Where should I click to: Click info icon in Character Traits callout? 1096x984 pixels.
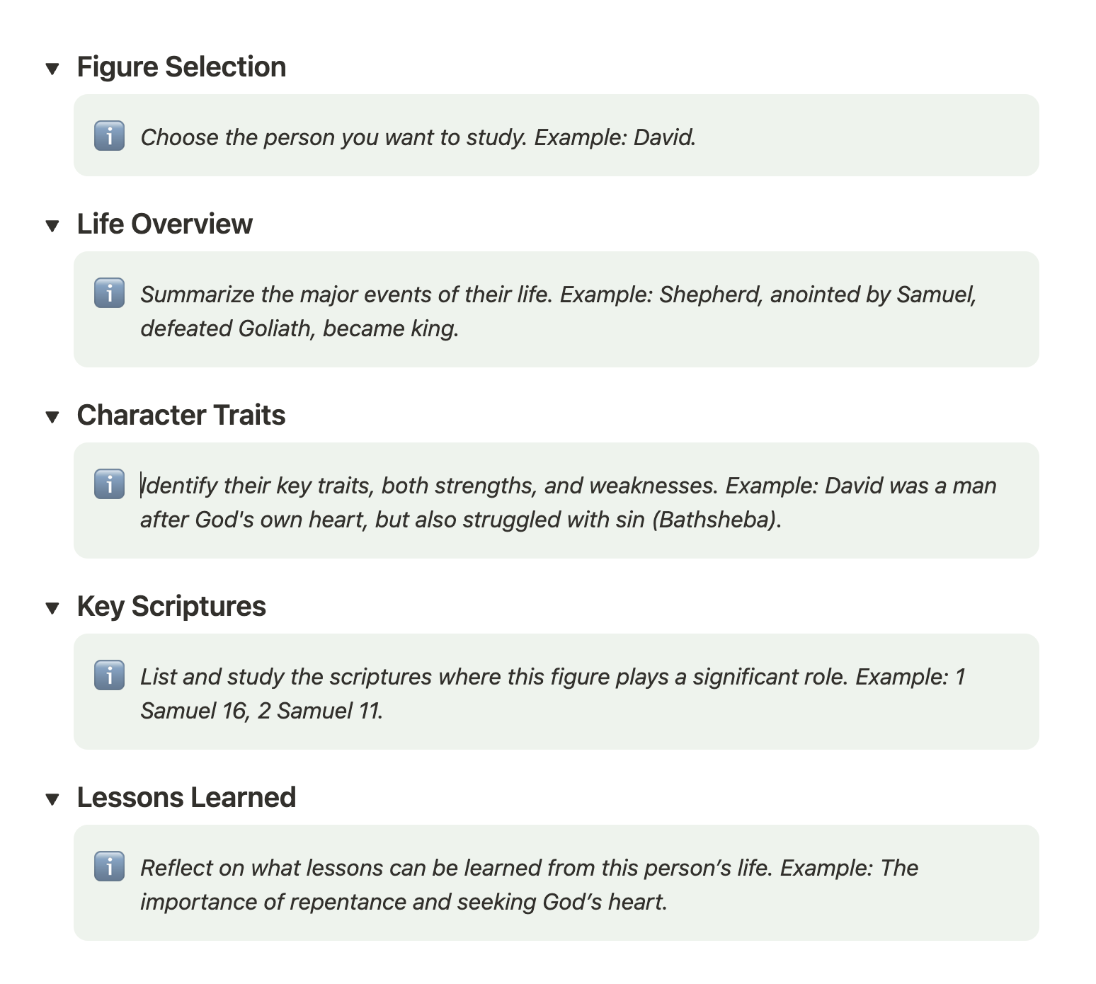click(x=109, y=484)
